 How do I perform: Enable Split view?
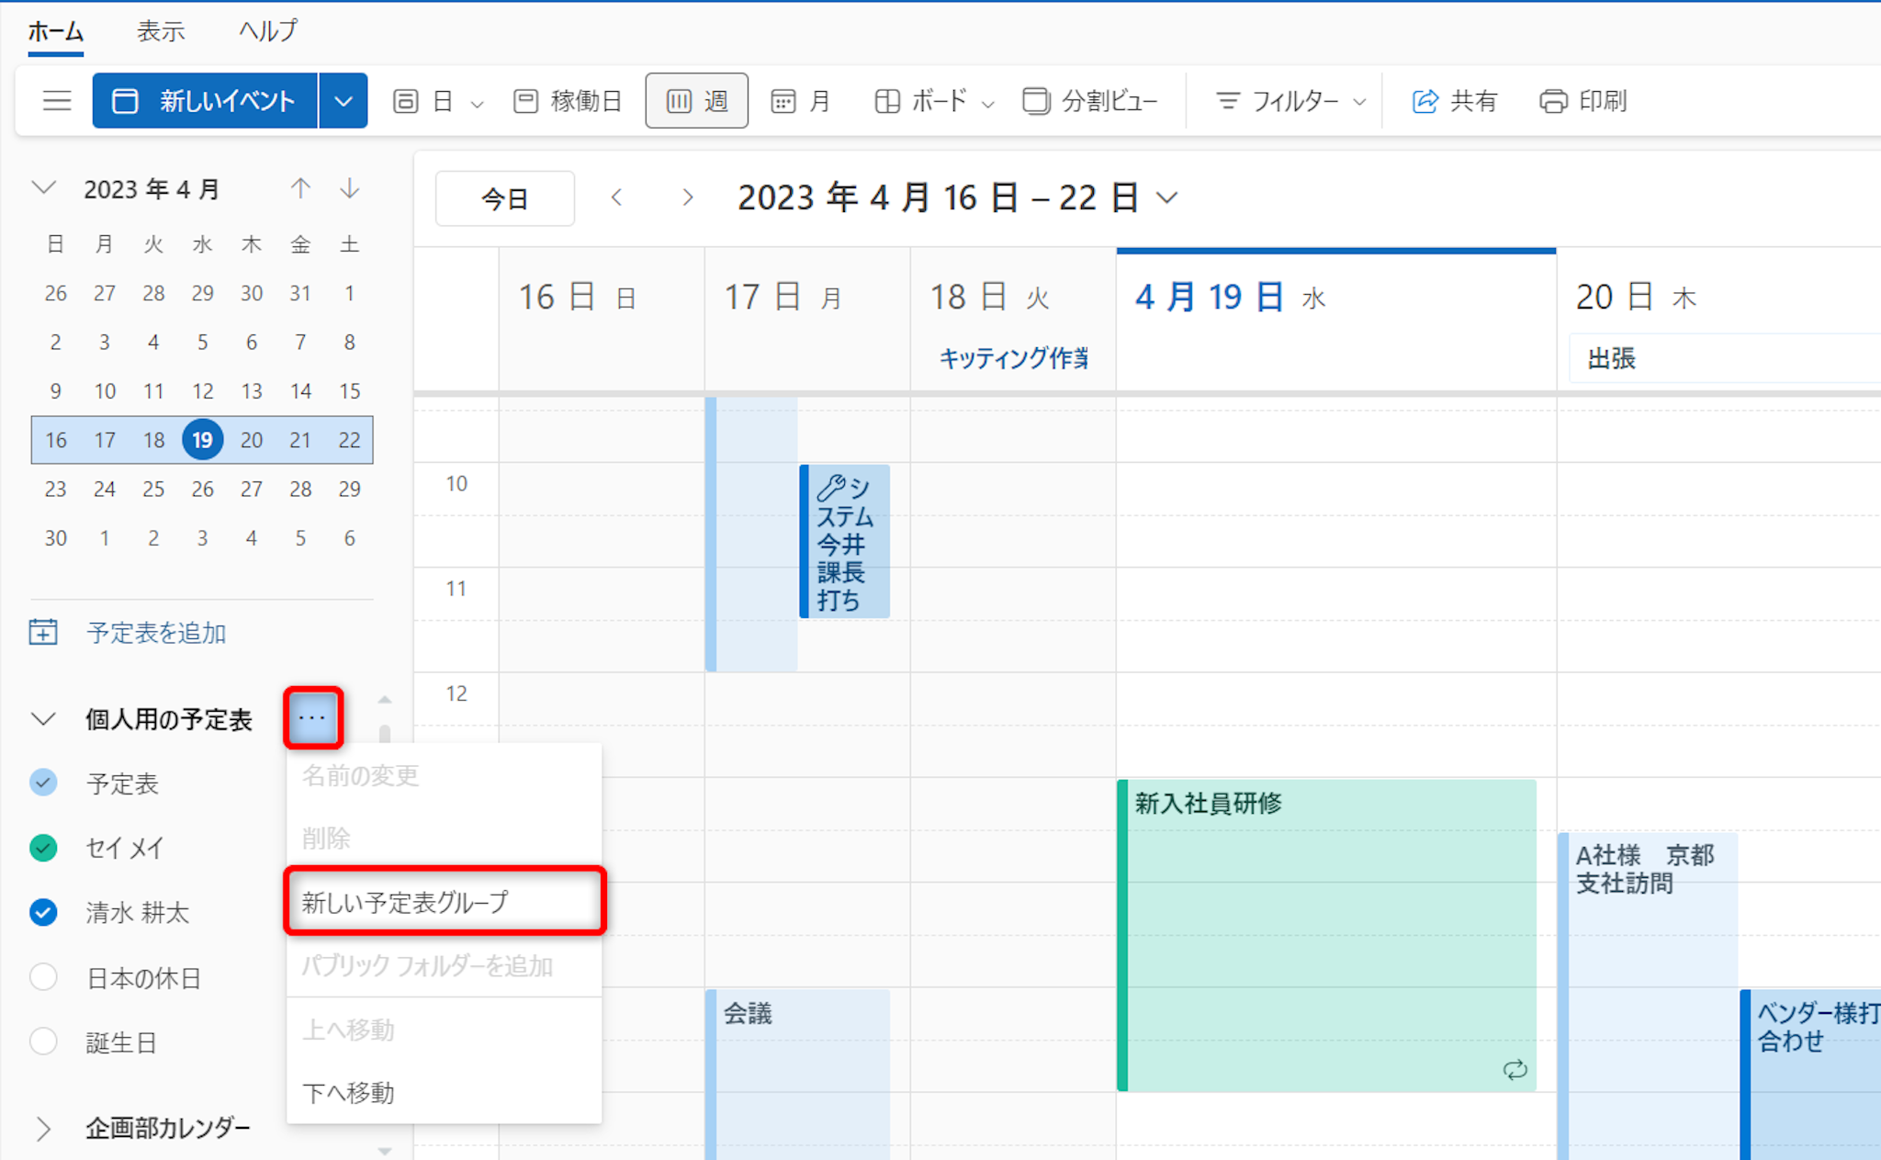pyautogui.click(x=1089, y=101)
